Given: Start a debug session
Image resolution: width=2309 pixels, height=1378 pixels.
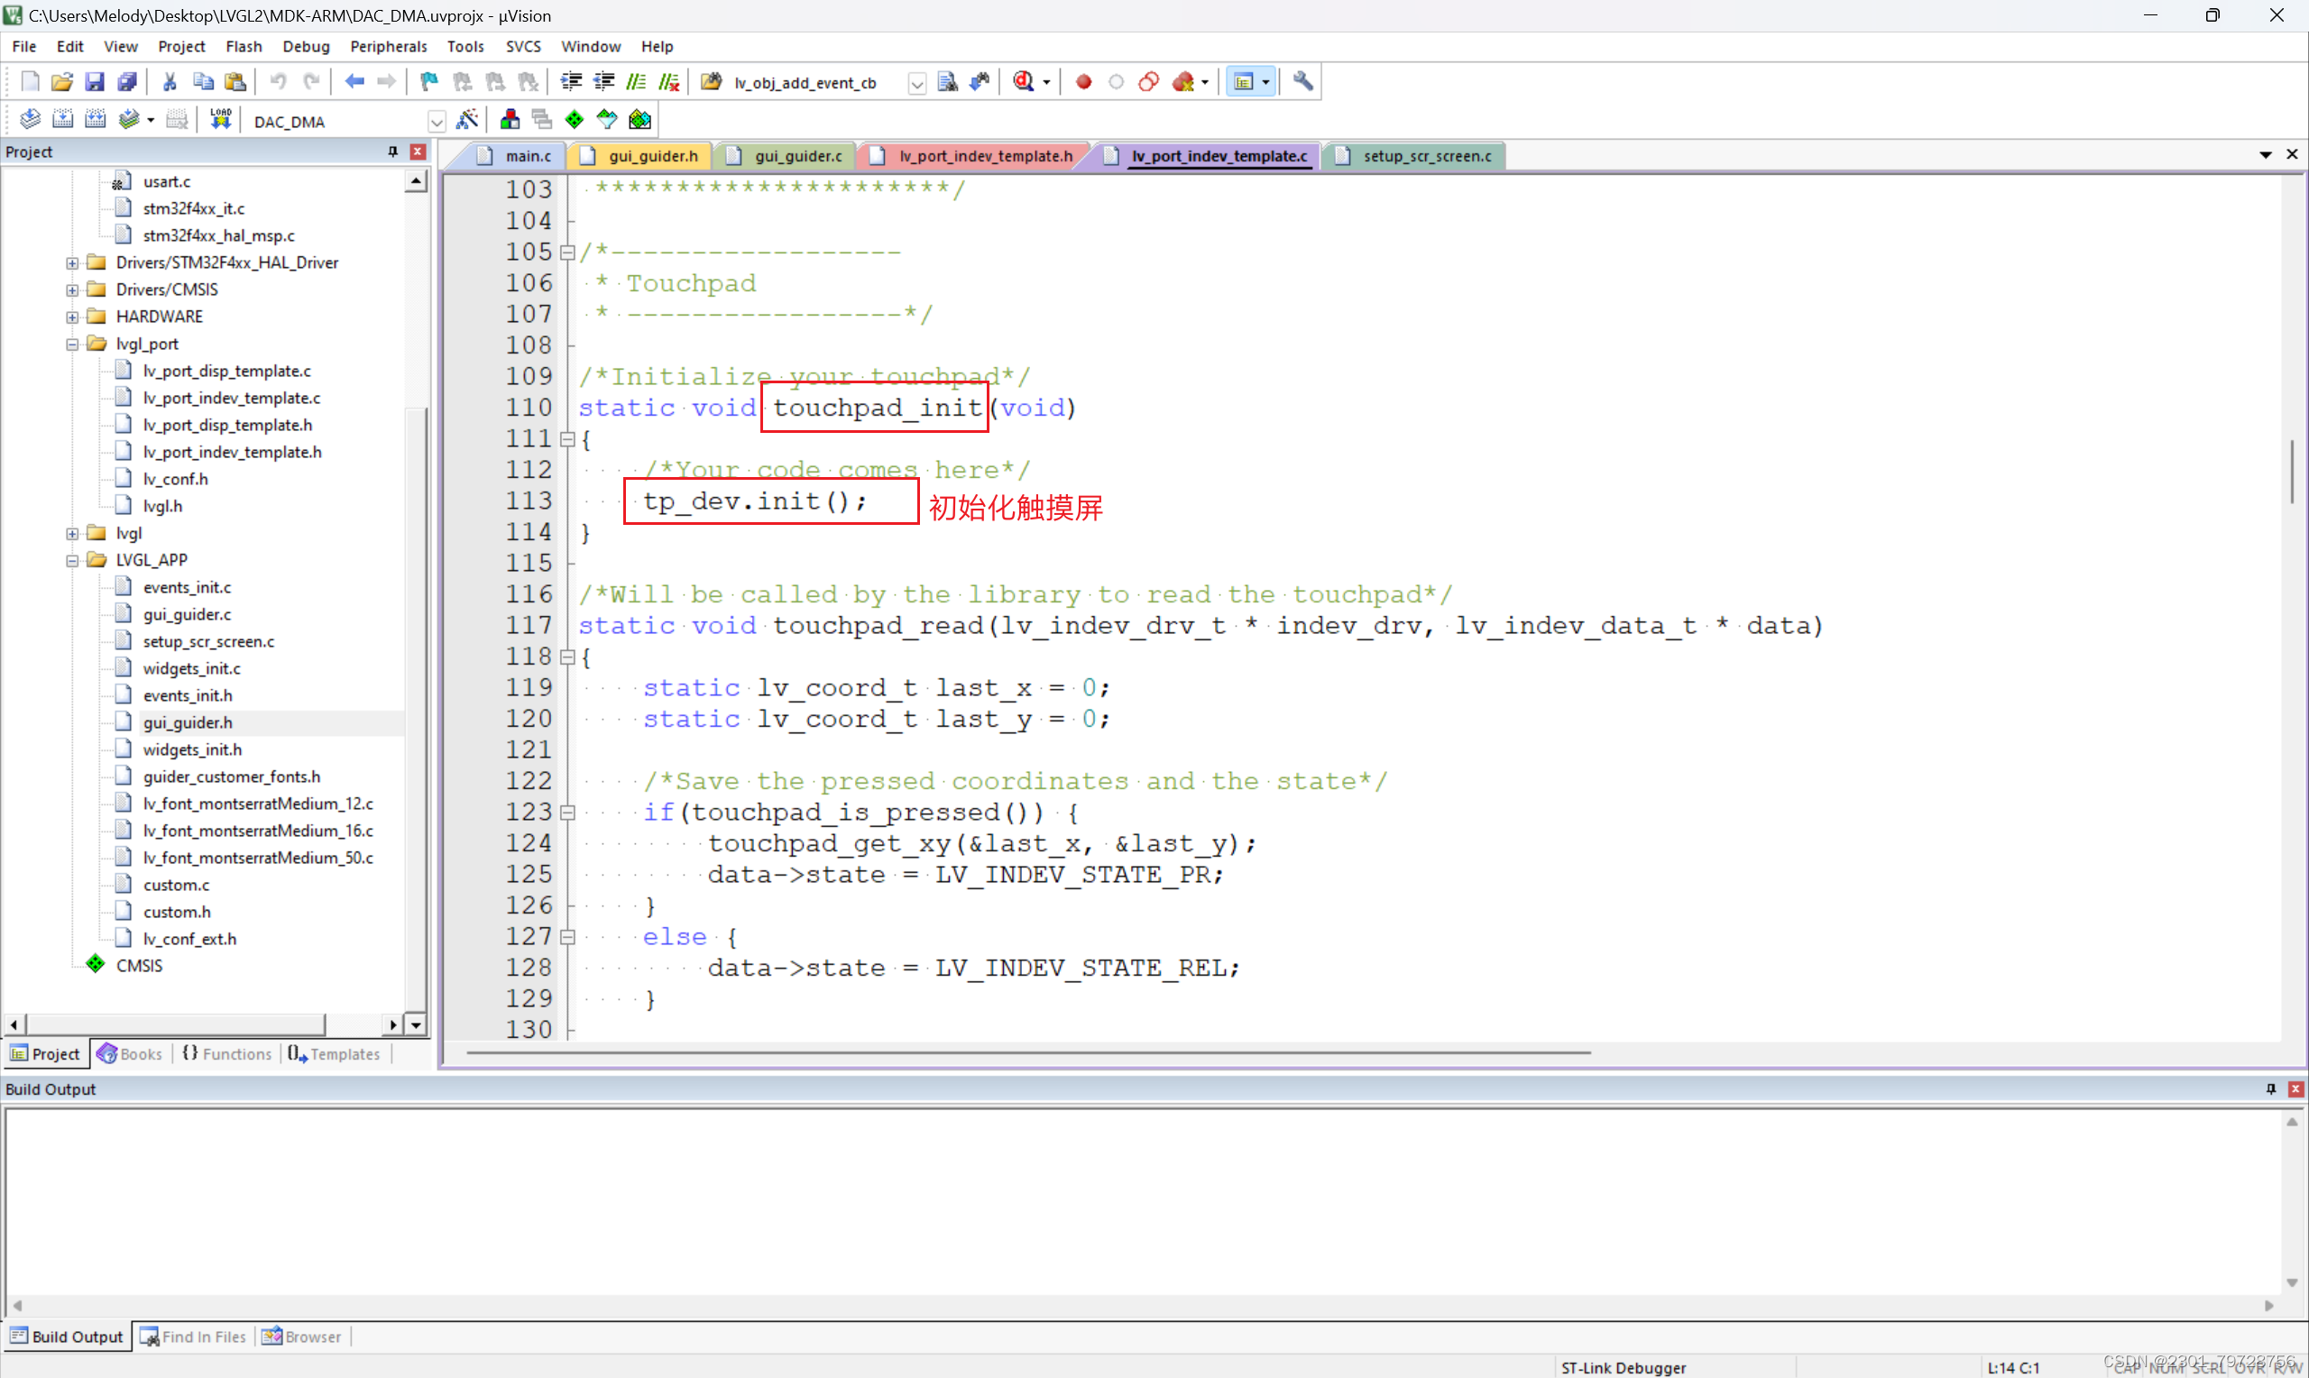Looking at the screenshot, I should (x=1024, y=82).
